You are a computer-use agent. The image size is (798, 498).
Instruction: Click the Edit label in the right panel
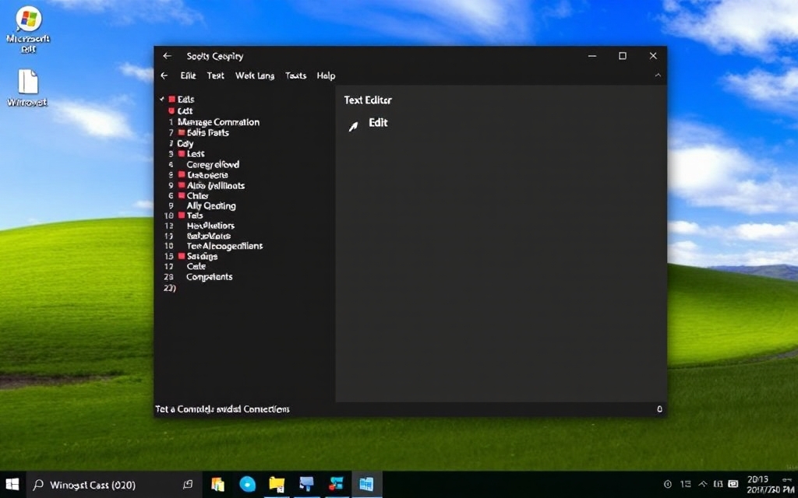click(x=378, y=122)
